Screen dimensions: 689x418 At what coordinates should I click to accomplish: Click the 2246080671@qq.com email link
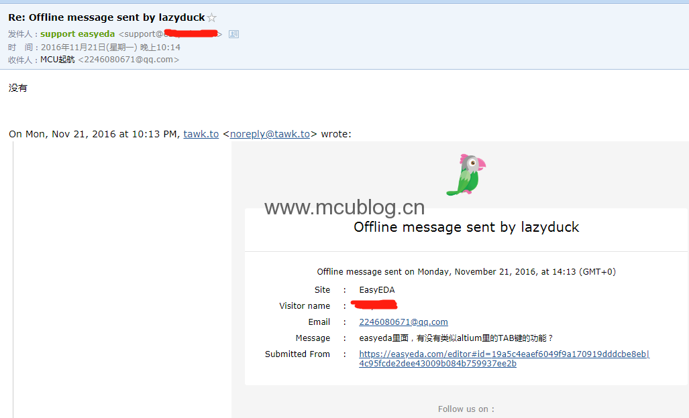(403, 322)
